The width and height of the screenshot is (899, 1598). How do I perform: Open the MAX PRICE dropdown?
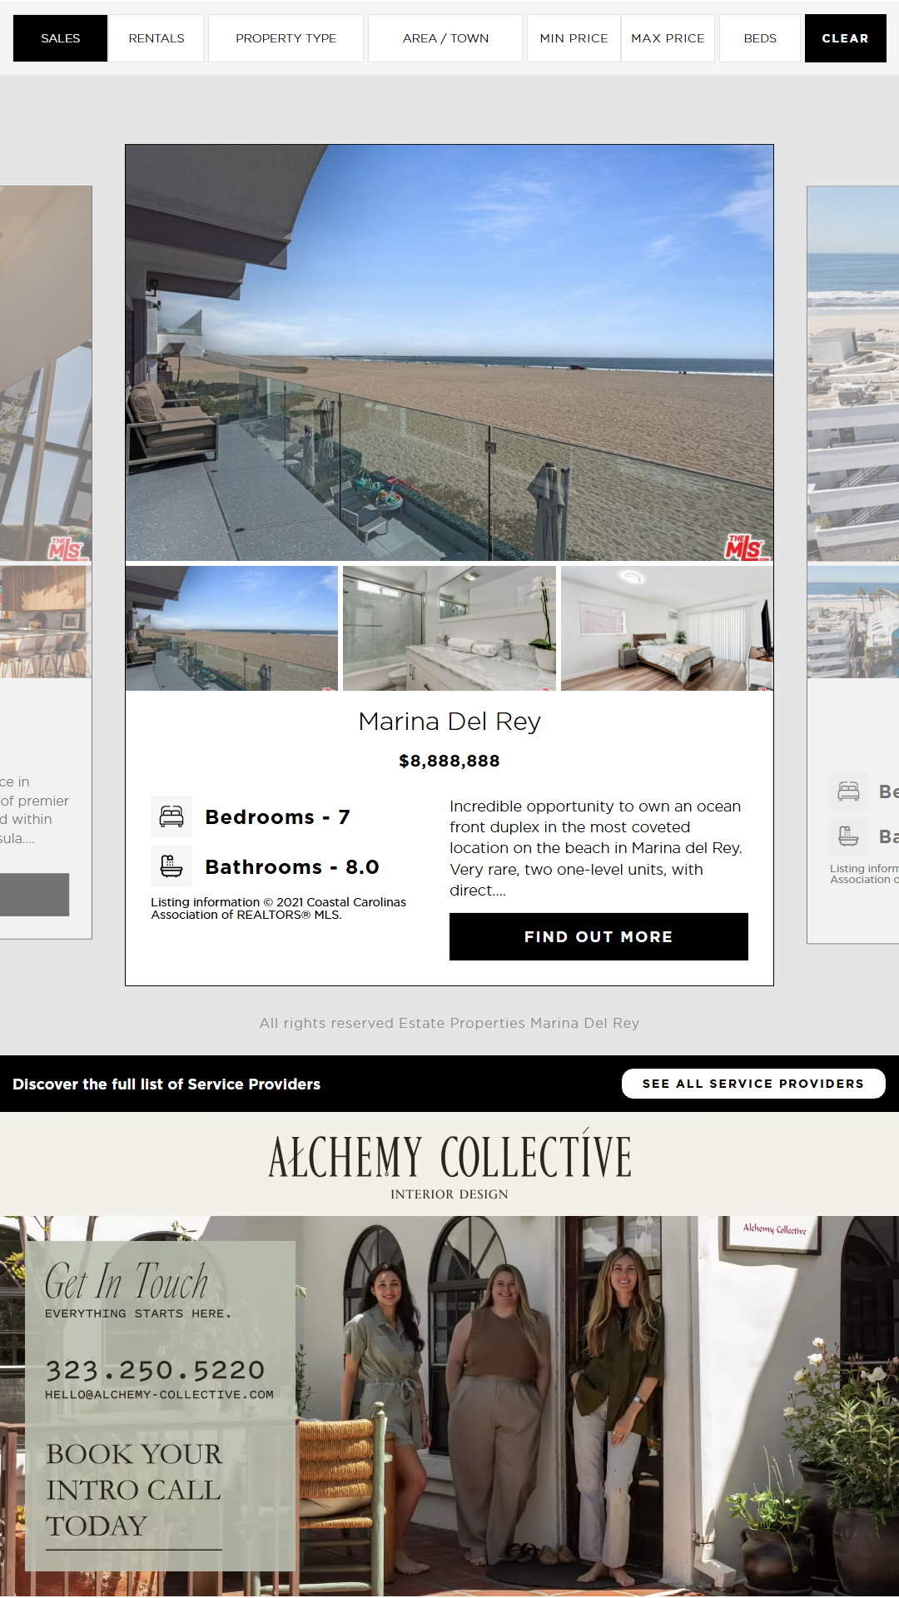[x=668, y=38]
